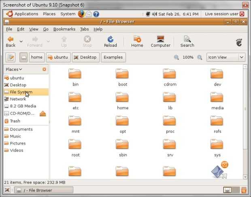The image size is (251, 197).
Task: Select the boot folder icon
Action: [x=122, y=74]
